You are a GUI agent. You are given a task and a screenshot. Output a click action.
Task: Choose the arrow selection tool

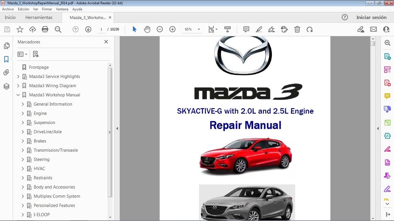(x=134, y=29)
